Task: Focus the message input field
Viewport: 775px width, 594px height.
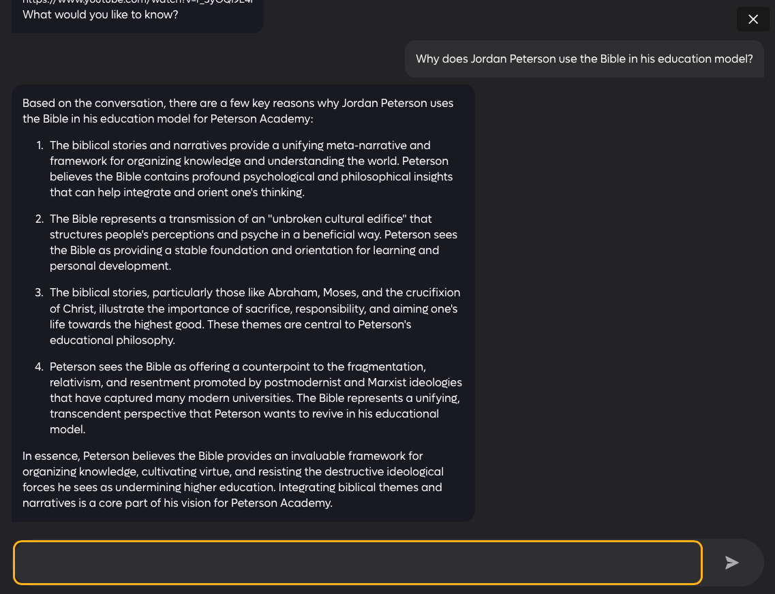Action: pyautogui.click(x=357, y=563)
